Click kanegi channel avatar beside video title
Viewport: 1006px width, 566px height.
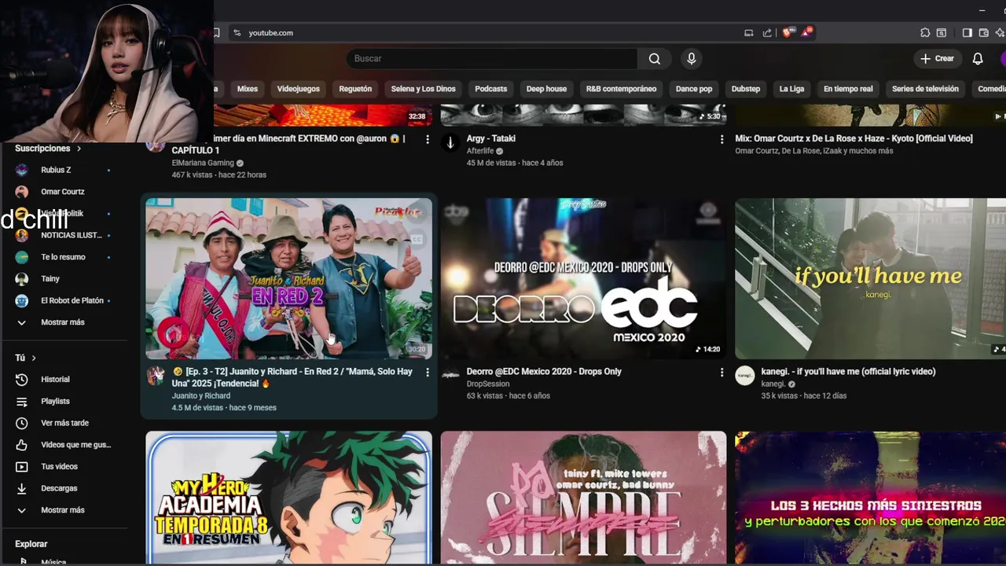point(745,376)
